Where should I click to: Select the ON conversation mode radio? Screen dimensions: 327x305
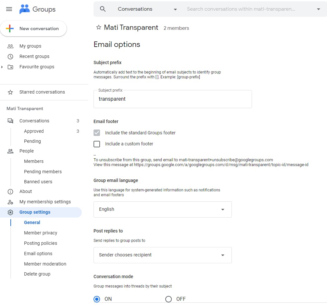(97, 299)
